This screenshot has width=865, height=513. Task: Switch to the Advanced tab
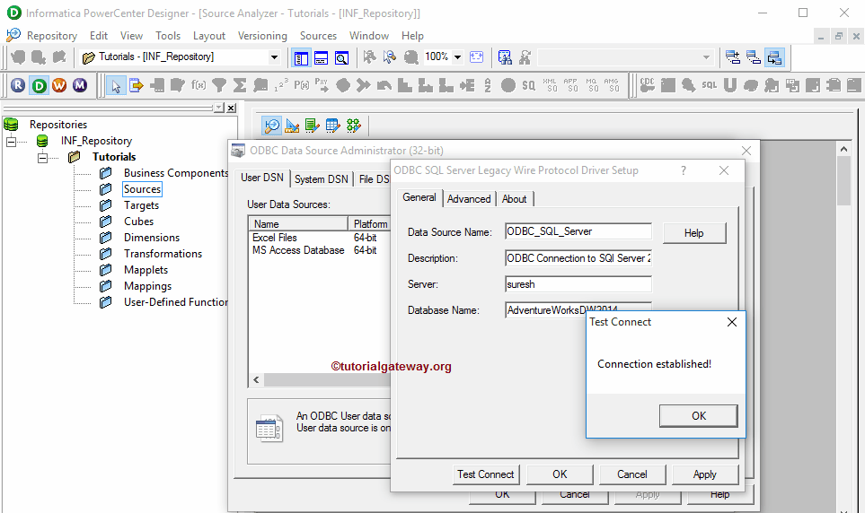click(469, 199)
